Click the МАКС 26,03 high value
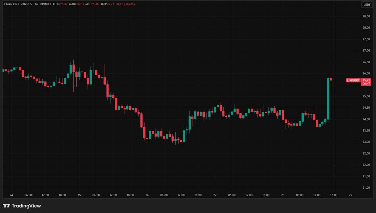 click(77, 4)
